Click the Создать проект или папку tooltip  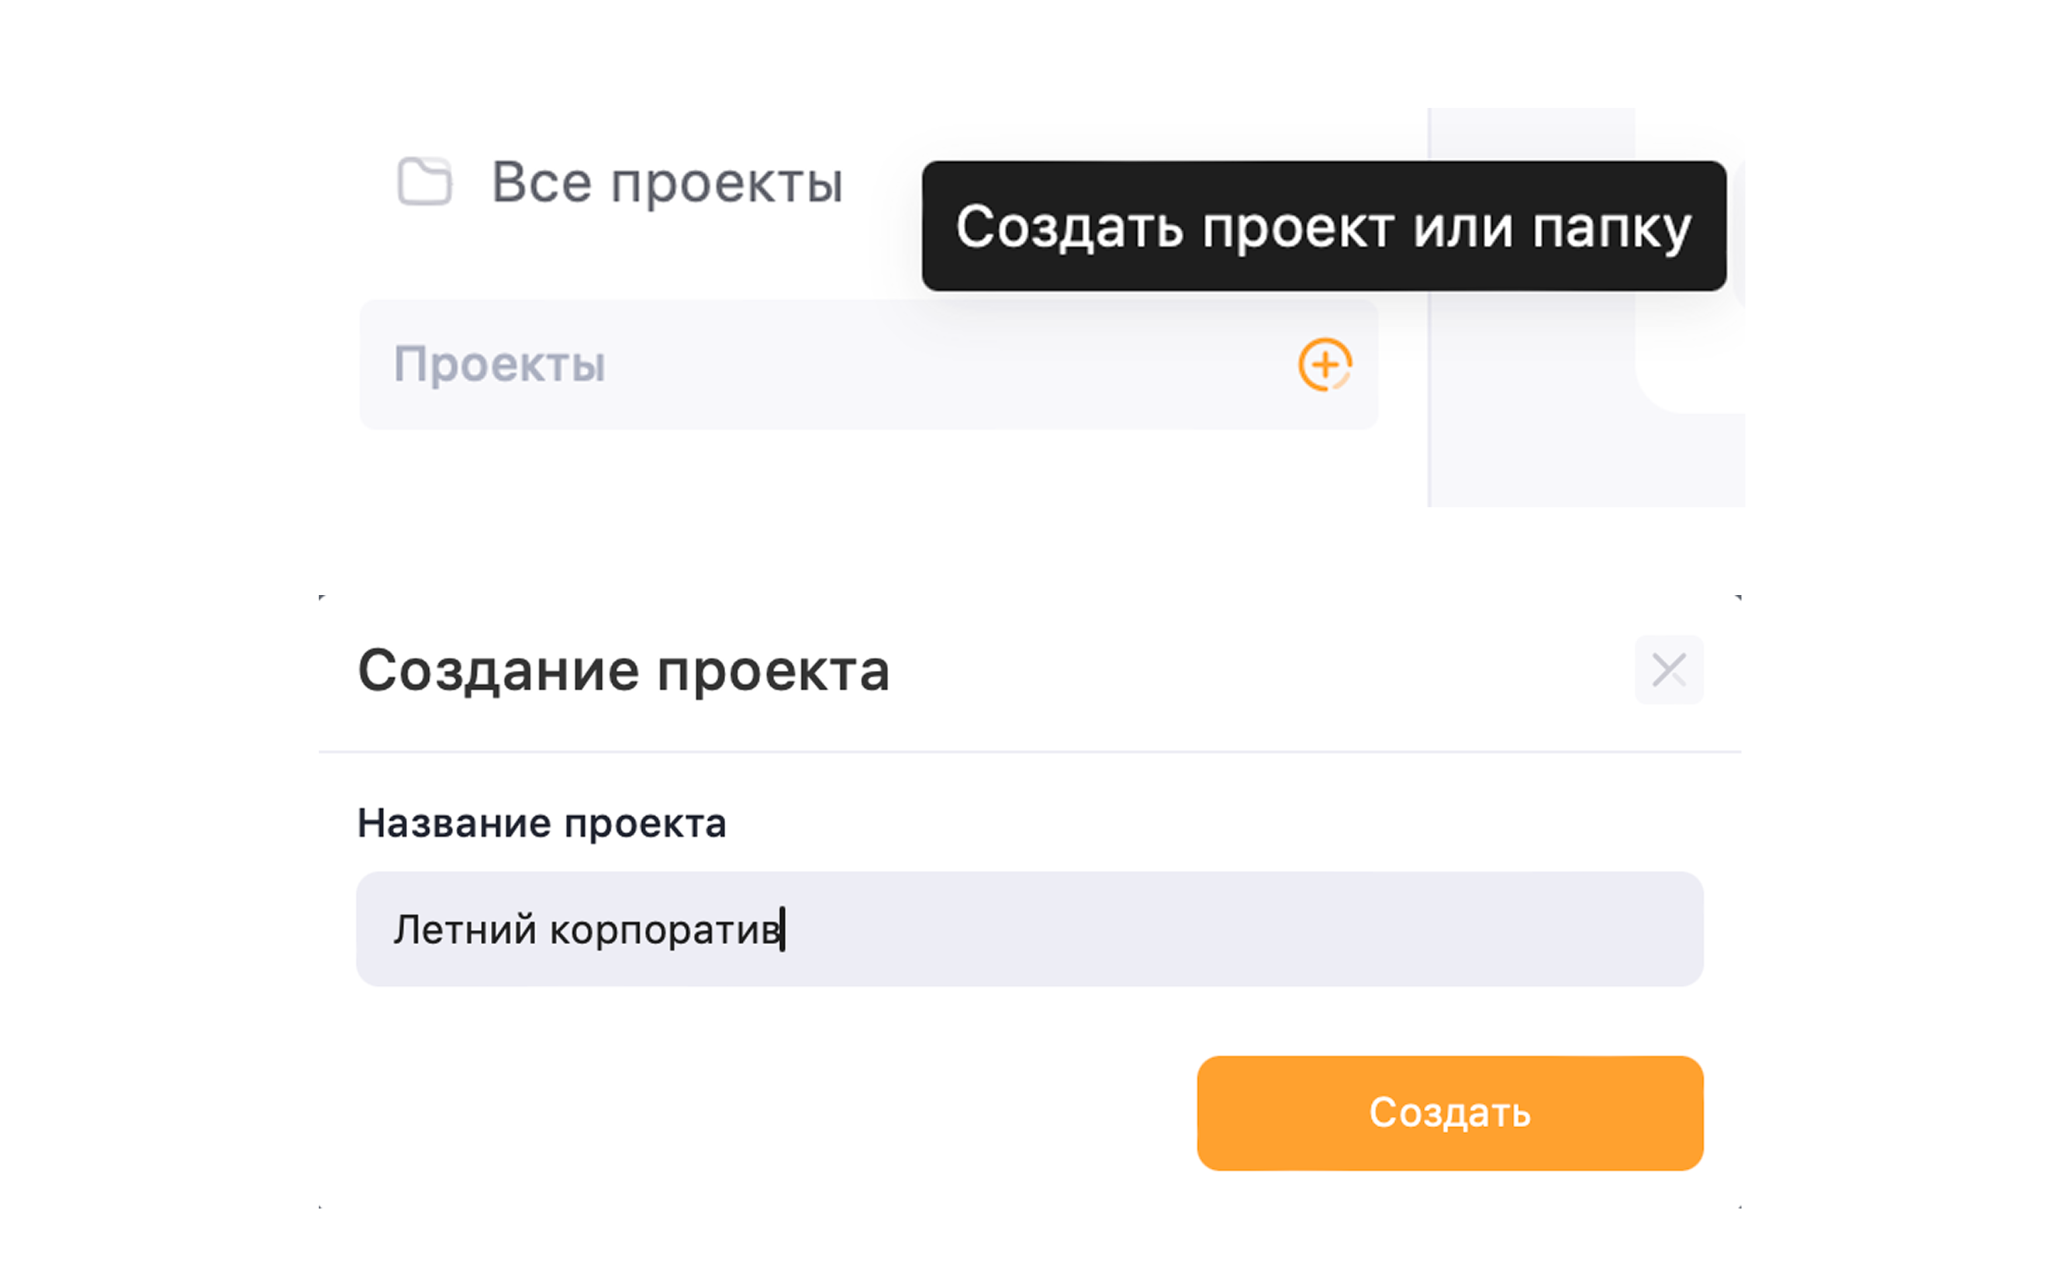pos(1324,226)
